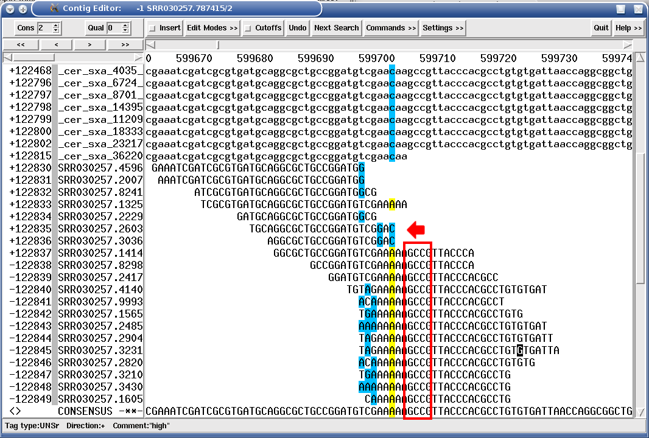Select read name SRR030257.3231

[100, 350]
